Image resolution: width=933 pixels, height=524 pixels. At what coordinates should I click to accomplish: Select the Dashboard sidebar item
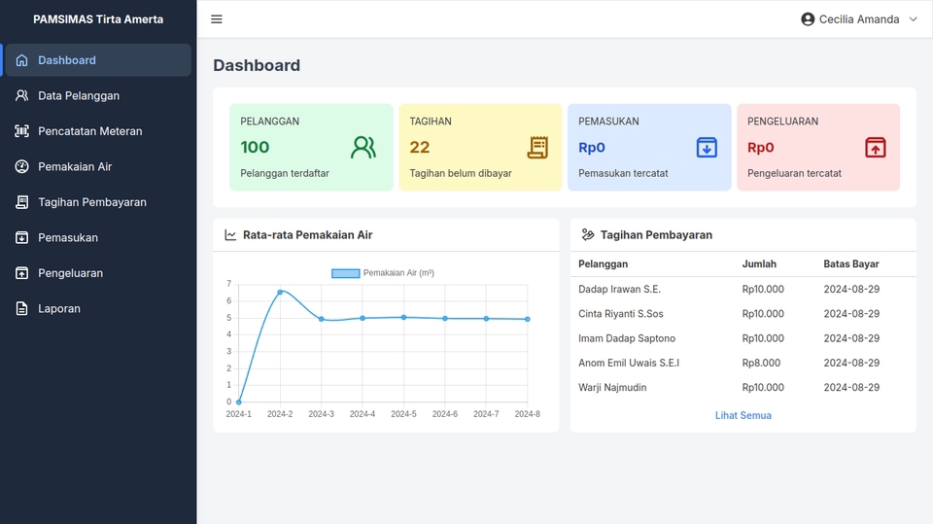(67, 60)
